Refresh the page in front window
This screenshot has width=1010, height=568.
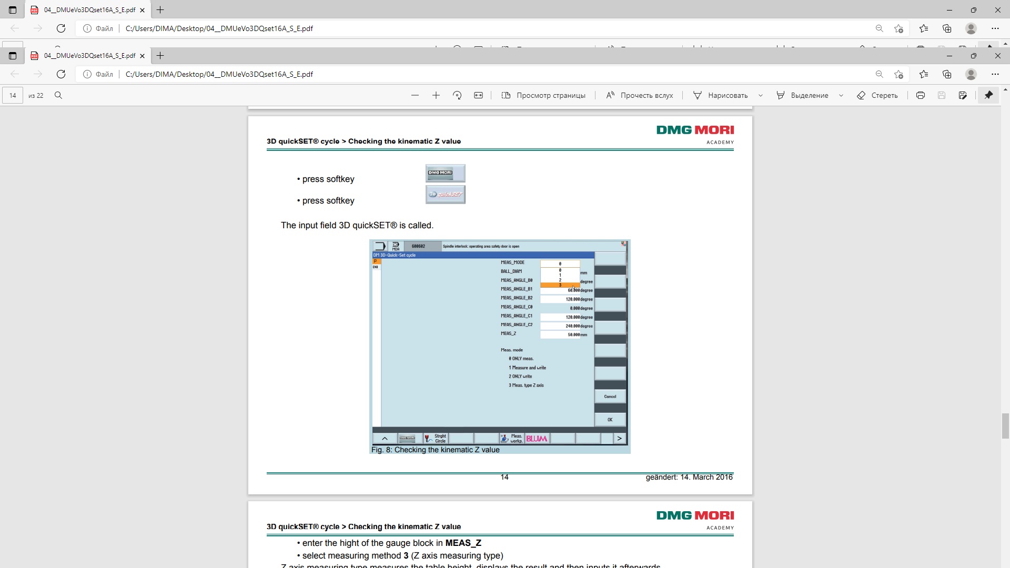61,74
